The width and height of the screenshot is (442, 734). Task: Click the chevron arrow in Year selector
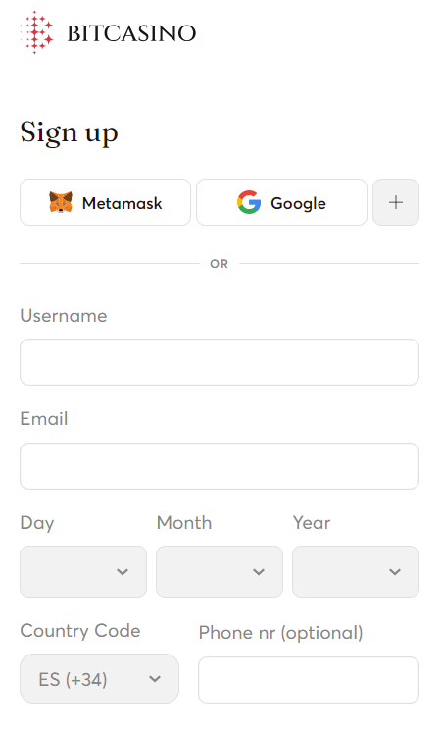coord(395,571)
